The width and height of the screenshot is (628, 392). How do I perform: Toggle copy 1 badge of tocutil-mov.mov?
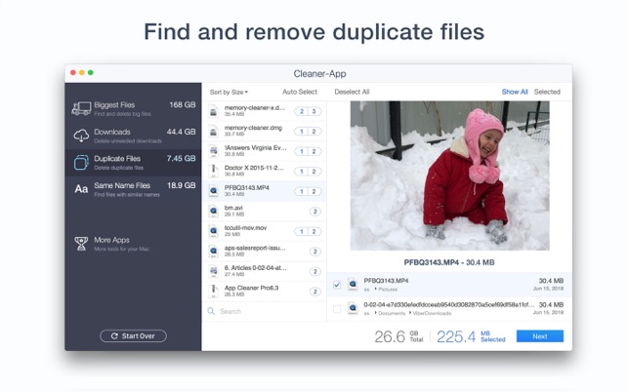pyautogui.click(x=302, y=232)
